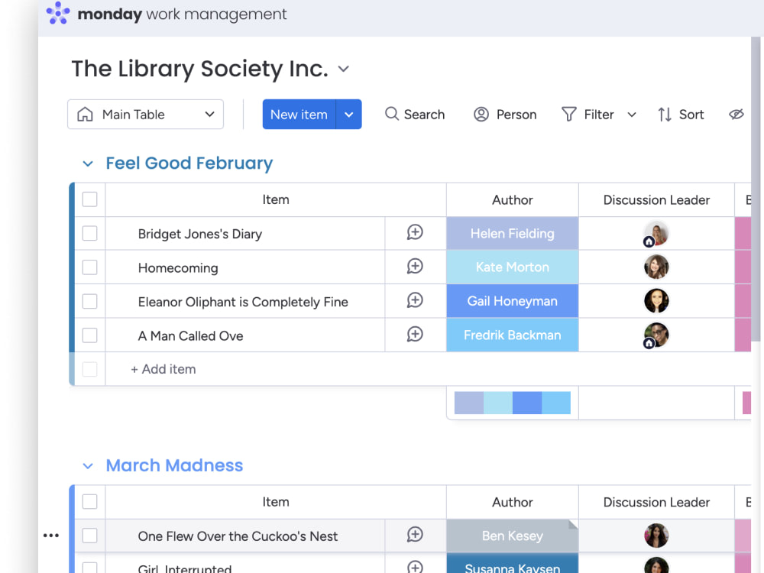Image resolution: width=764 pixels, height=573 pixels.
Task: Click the Search button text
Action: click(x=424, y=115)
